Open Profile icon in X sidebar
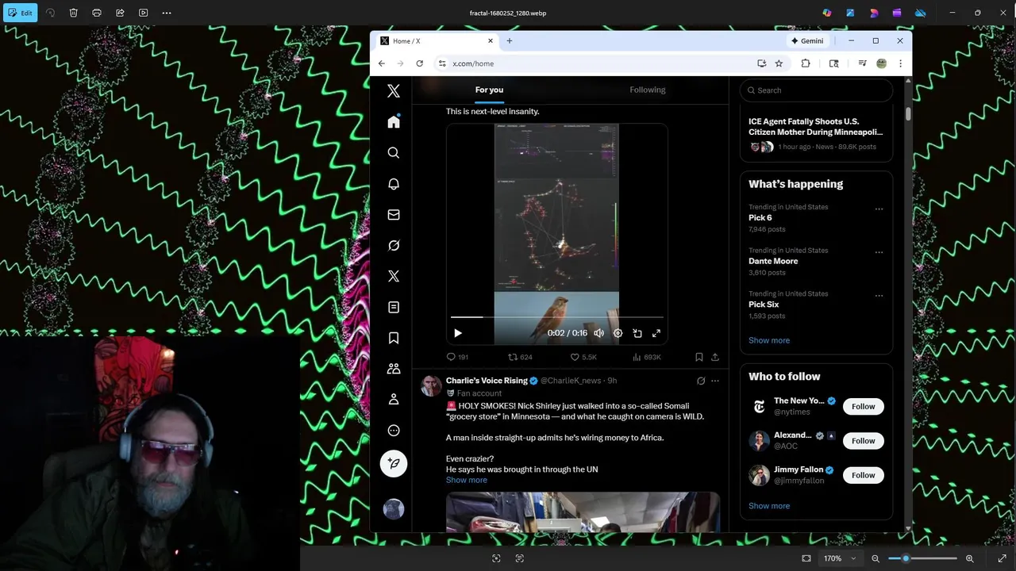This screenshot has width=1016, height=571. point(394,400)
